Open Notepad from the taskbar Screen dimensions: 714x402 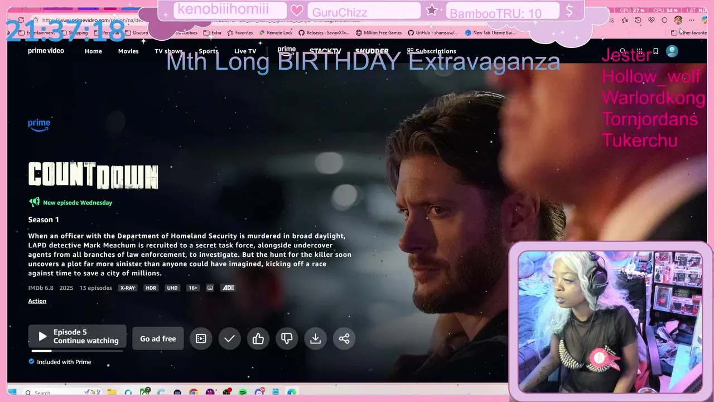(x=276, y=393)
